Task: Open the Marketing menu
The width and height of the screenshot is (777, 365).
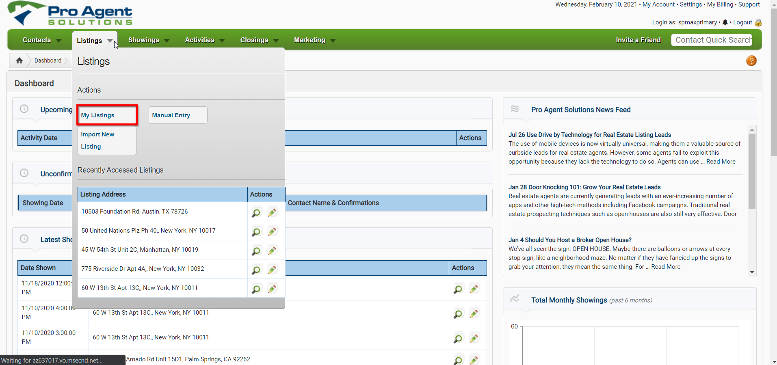Action: pos(310,40)
